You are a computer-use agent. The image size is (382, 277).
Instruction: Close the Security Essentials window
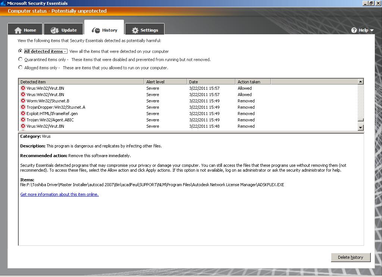pos(378,3)
